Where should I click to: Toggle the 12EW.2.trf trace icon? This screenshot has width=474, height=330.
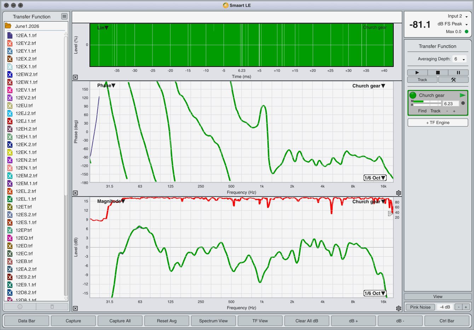(10, 74)
